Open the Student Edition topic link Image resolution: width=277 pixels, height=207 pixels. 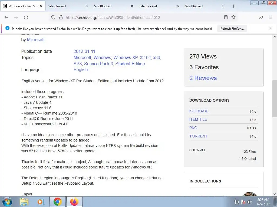[x=130, y=64]
